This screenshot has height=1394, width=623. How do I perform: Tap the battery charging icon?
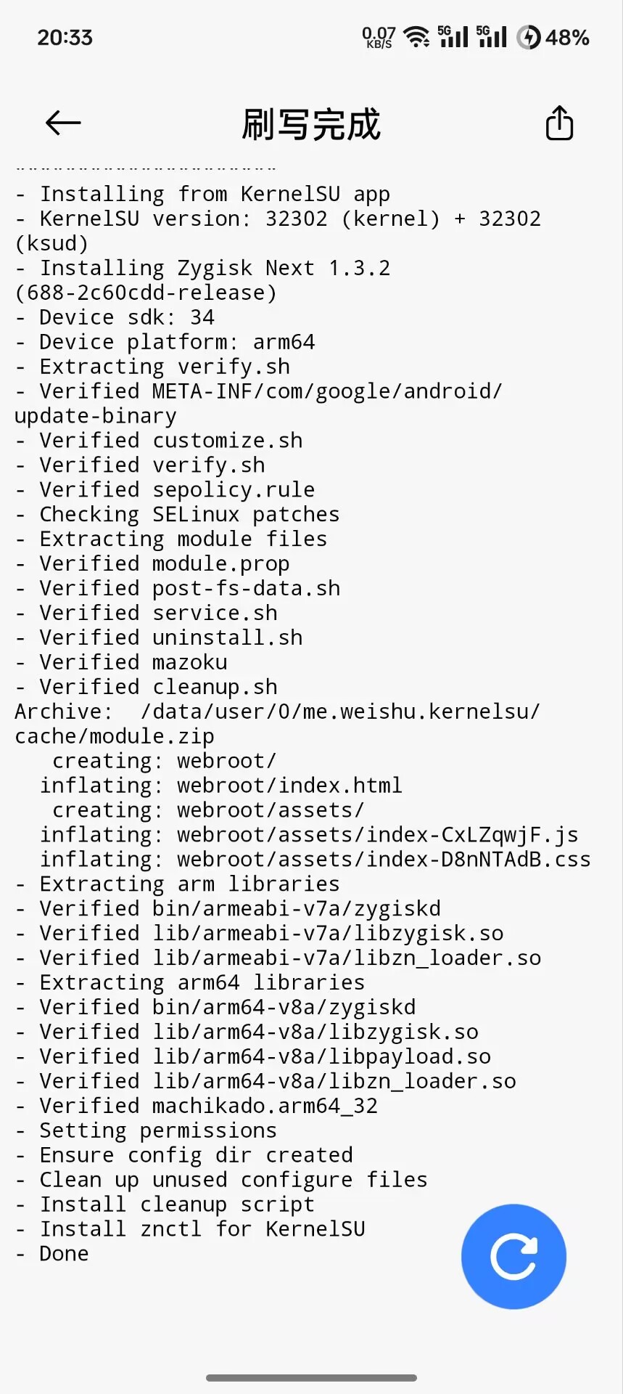(529, 37)
